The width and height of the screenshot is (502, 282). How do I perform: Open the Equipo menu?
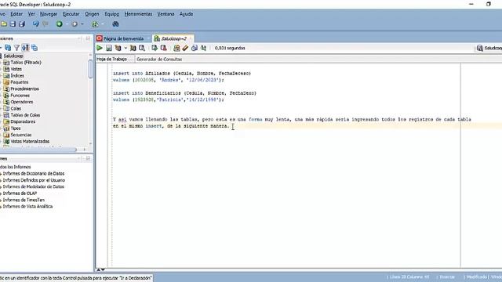point(111,14)
